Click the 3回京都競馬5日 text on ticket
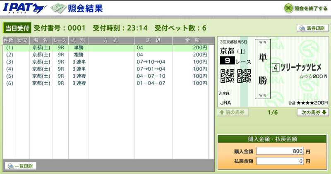Image resolution: width=331 pixels, height=174 pixels. (x=233, y=42)
